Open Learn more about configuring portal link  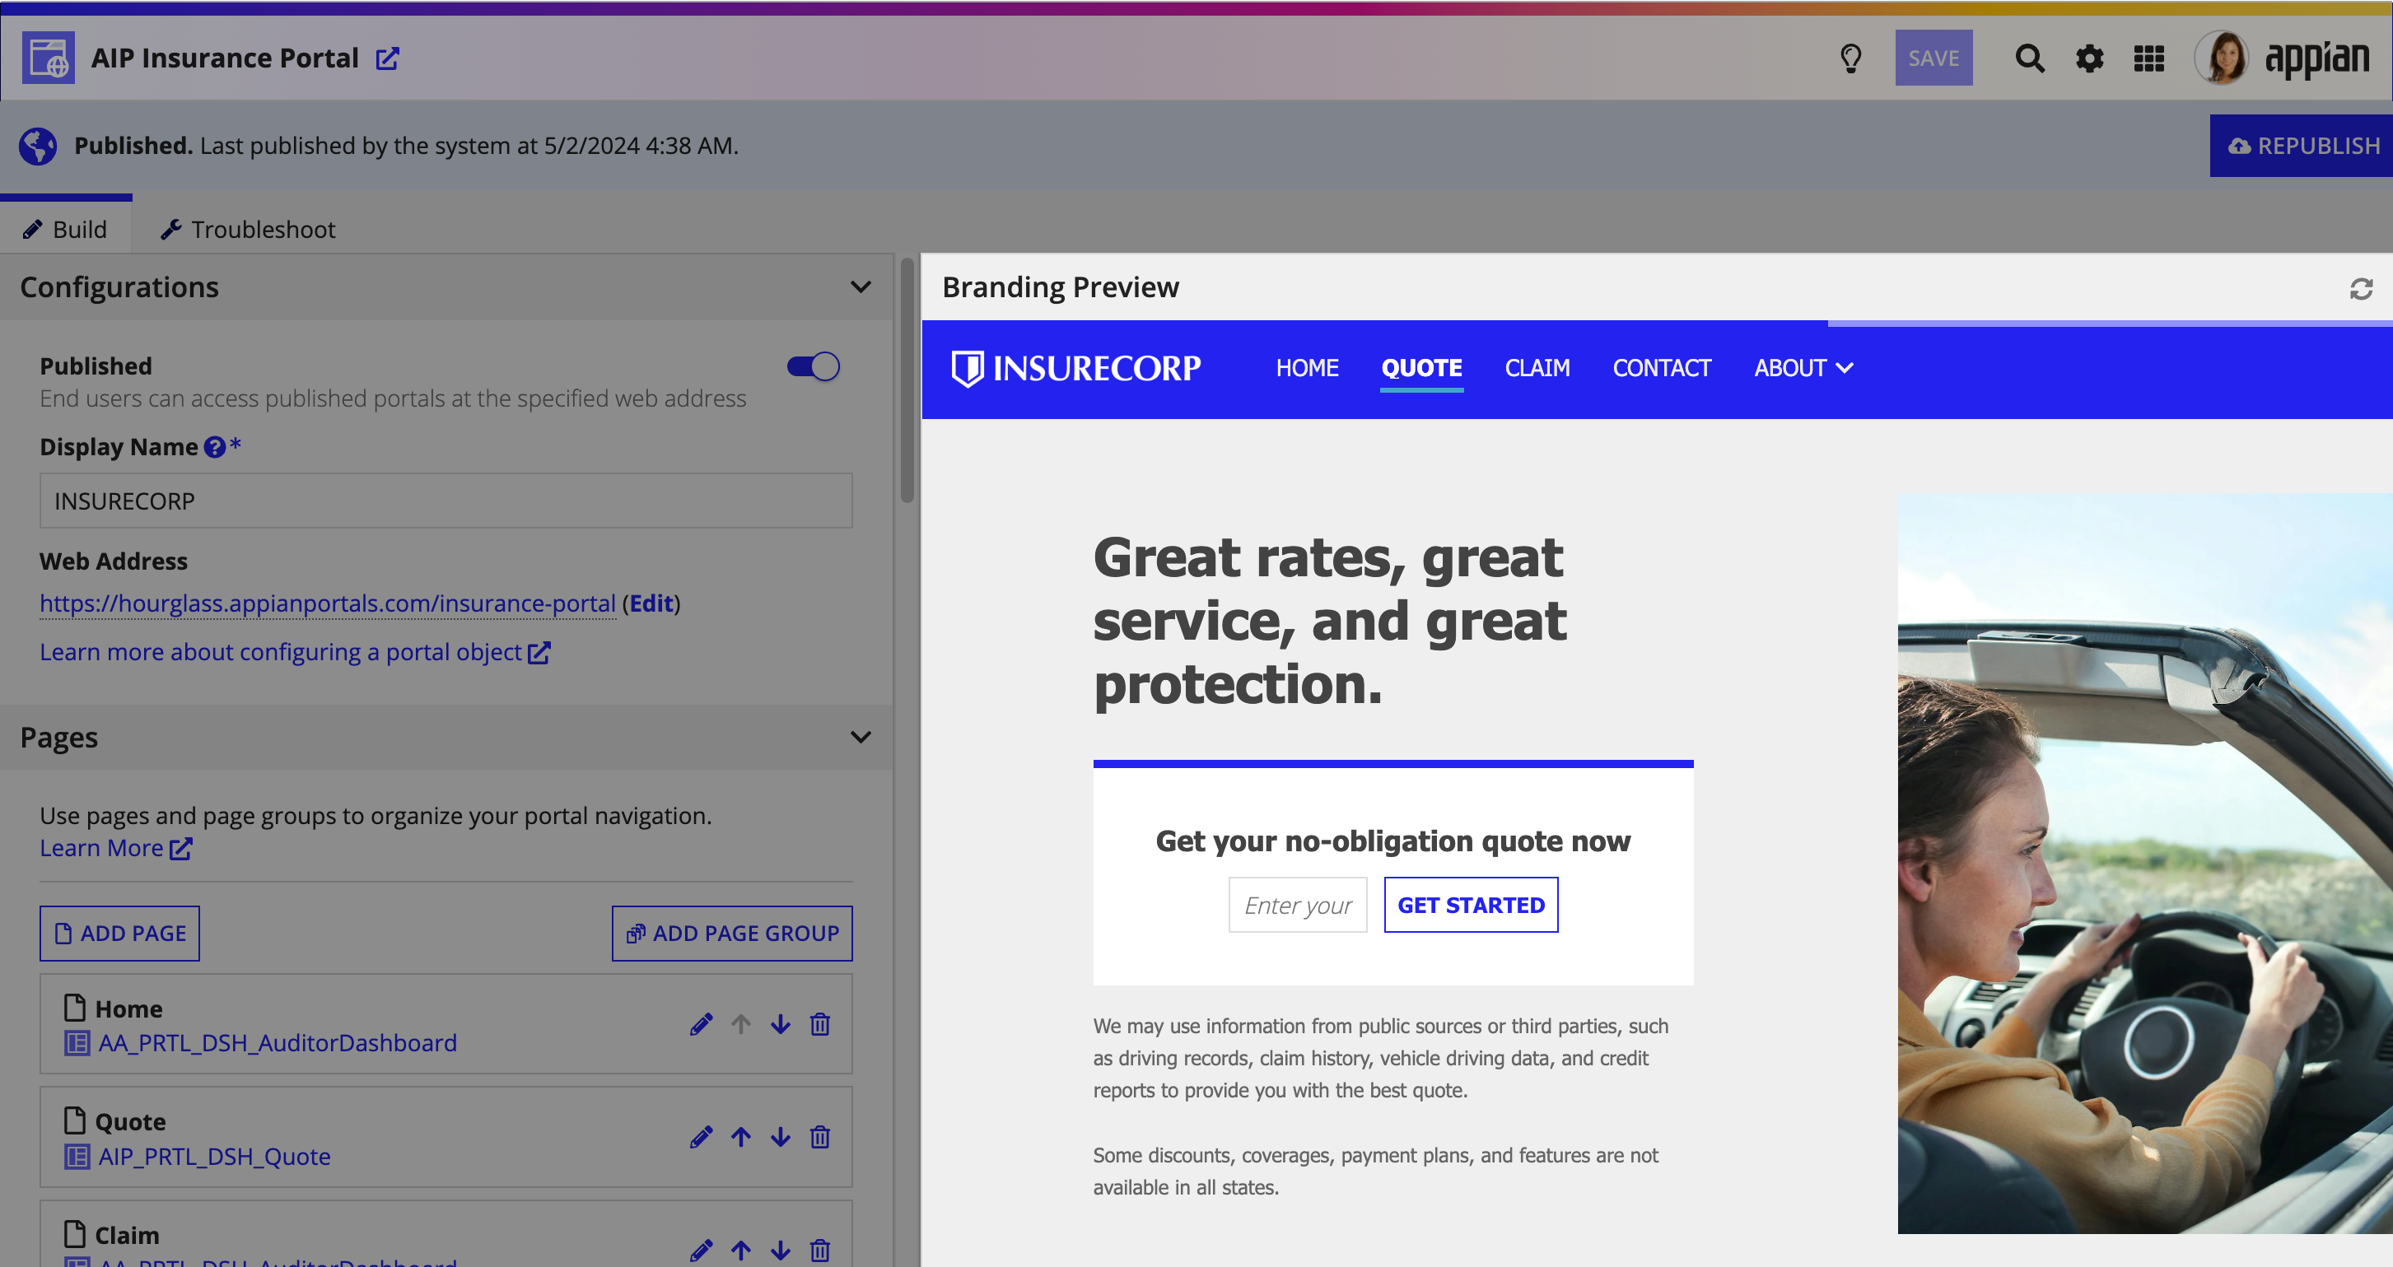click(296, 653)
